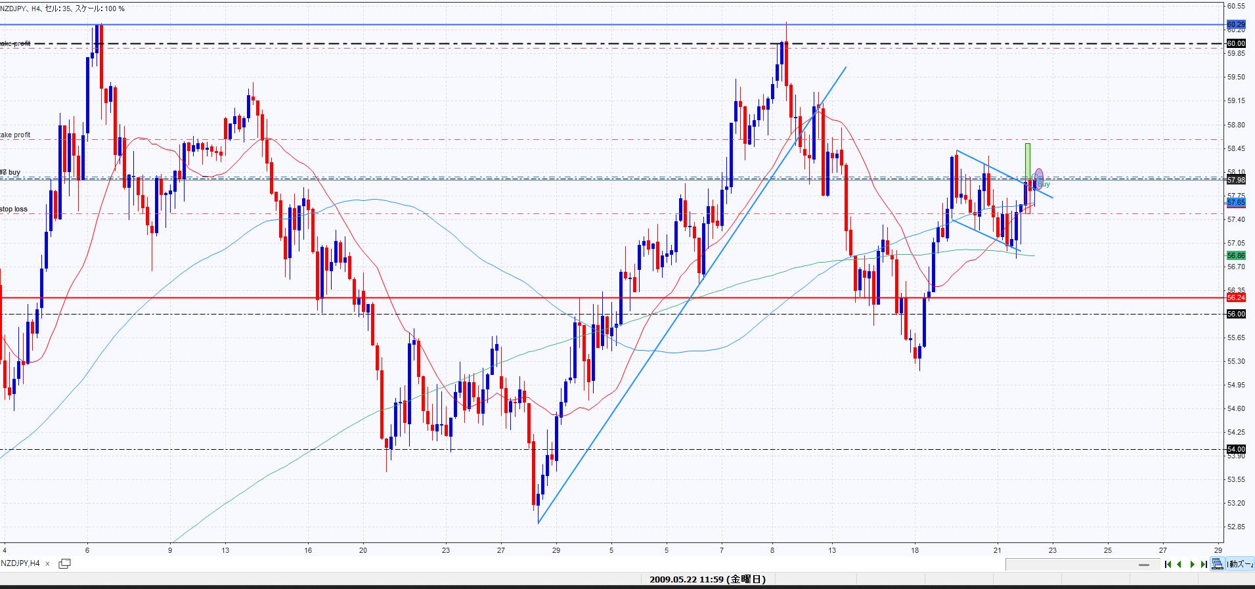The width and height of the screenshot is (1255, 589).
Task: Click the black 54.00 price label
Action: (x=1235, y=449)
